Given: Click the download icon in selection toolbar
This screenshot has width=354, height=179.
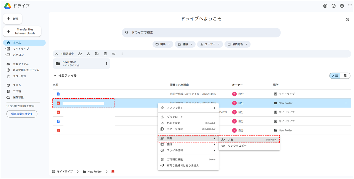Looking at the screenshot, I should pos(88,54).
